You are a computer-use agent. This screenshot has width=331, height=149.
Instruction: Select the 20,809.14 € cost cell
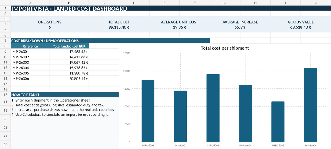[69, 78]
